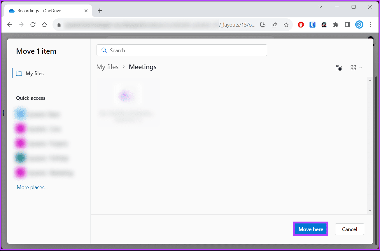The width and height of the screenshot is (380, 251).
Task: Bookmark this page with the star icon
Action: [286, 25]
